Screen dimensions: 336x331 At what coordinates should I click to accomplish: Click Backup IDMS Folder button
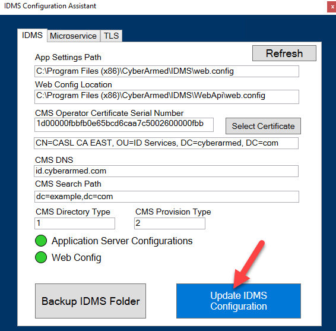point(90,301)
